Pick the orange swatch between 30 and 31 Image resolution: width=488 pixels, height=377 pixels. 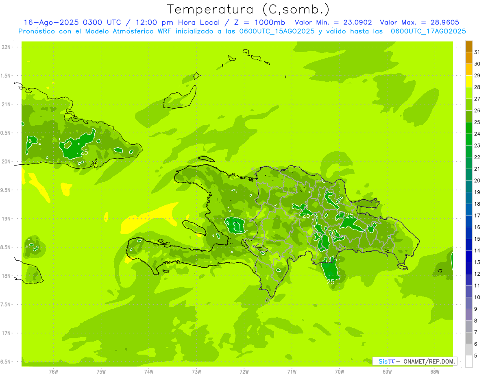click(x=469, y=58)
